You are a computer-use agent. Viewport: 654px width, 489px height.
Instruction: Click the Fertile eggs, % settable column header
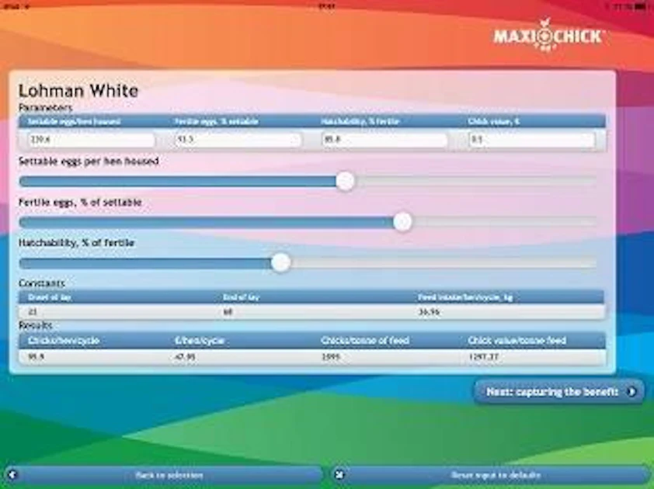point(216,121)
